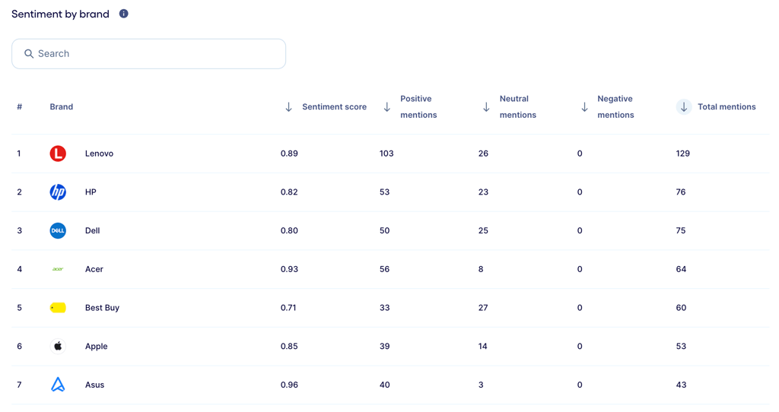This screenshot has width=779, height=412.
Task: Click the Sentiment by brand heading
Action: [x=61, y=14]
